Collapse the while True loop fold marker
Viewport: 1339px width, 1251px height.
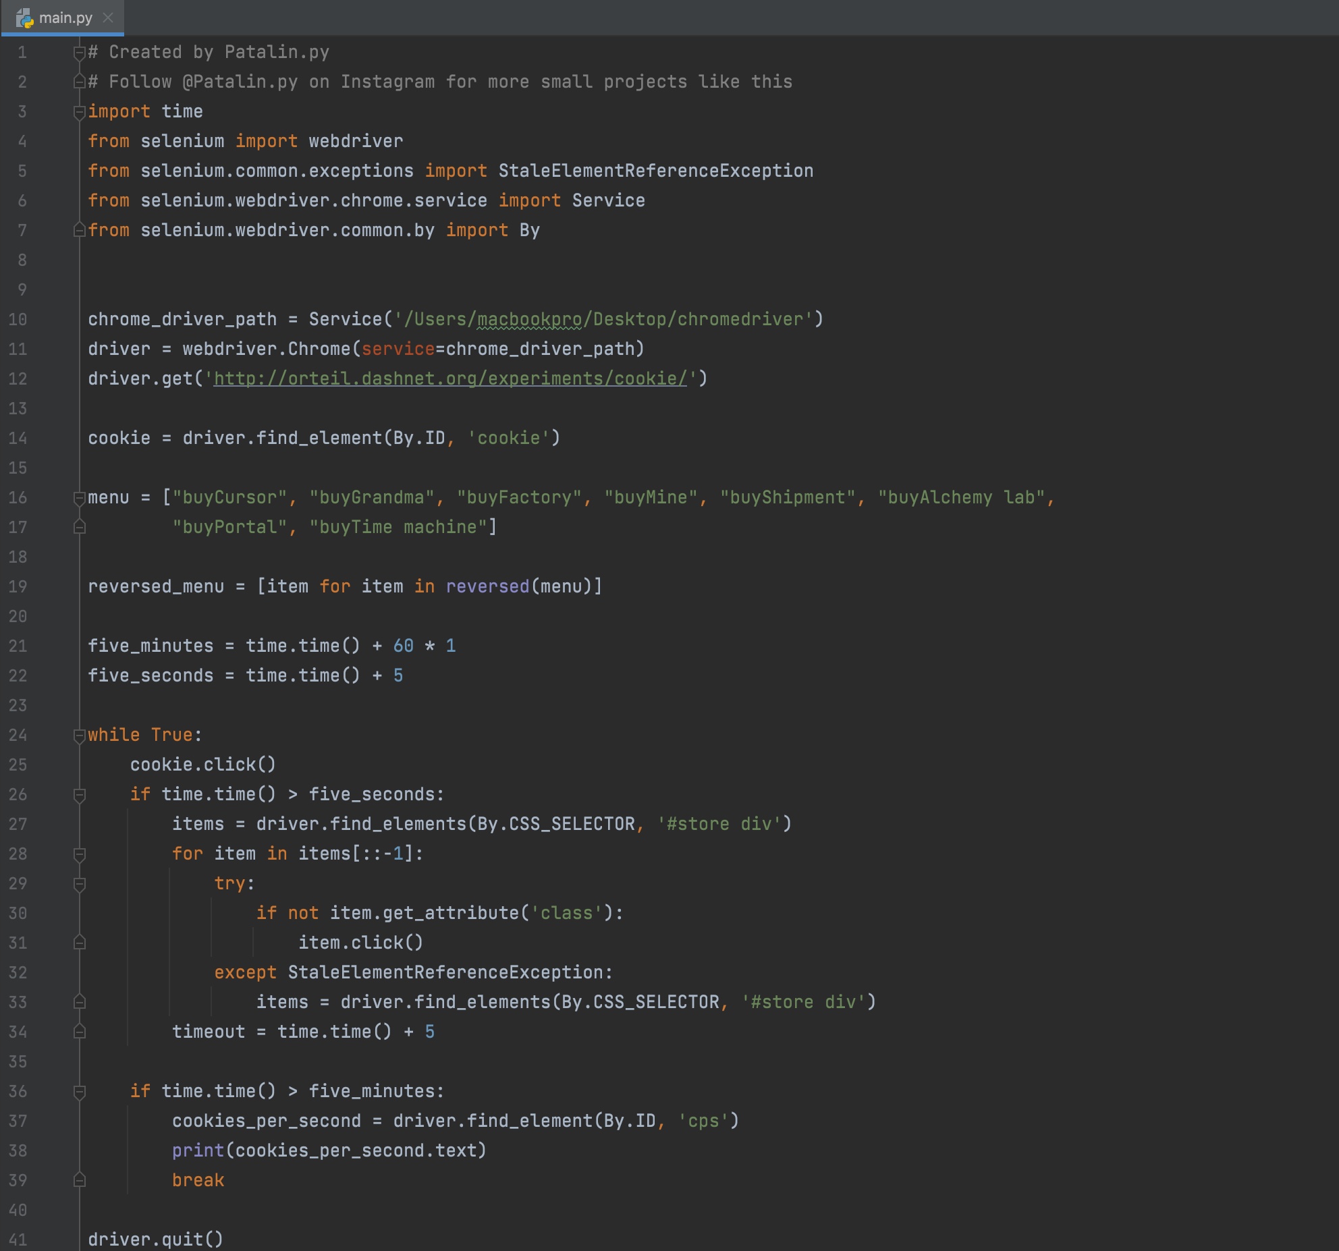pos(79,735)
